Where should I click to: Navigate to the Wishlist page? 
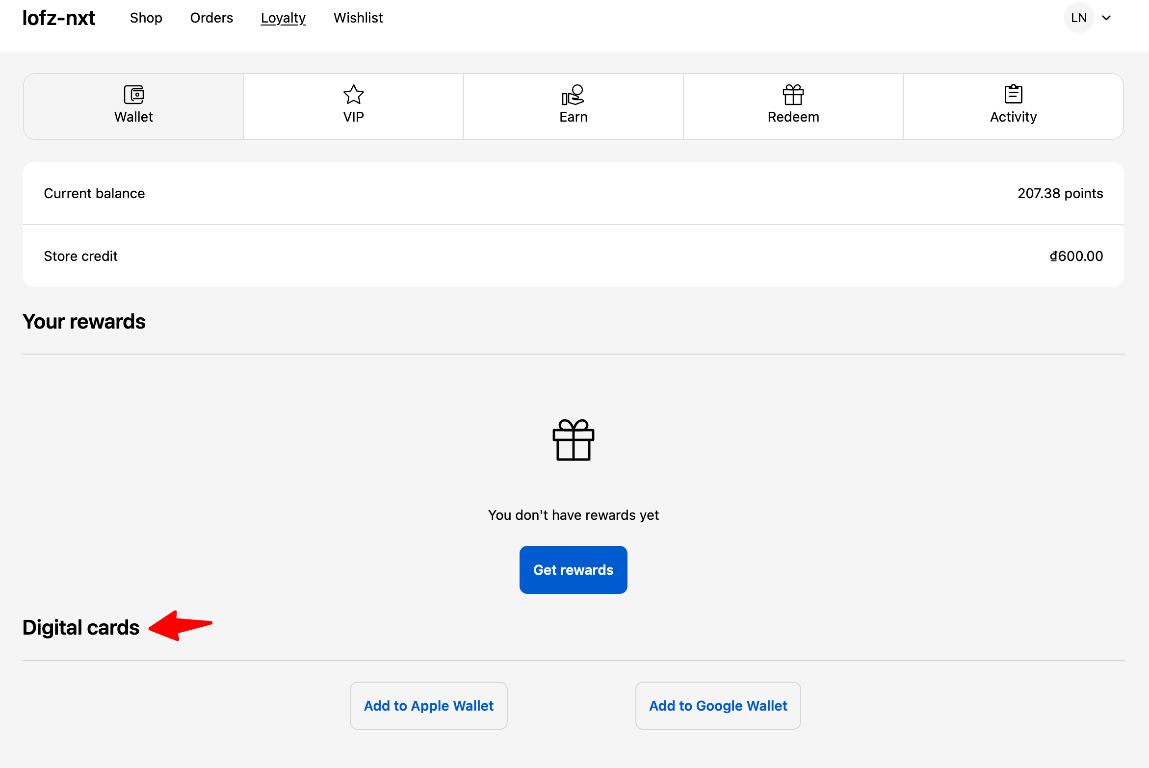pyautogui.click(x=358, y=18)
